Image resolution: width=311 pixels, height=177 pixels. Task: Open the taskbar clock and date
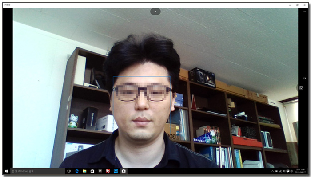(300, 171)
